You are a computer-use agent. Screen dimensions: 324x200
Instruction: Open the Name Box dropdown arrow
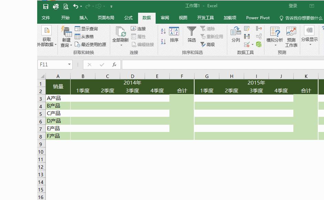69,64
